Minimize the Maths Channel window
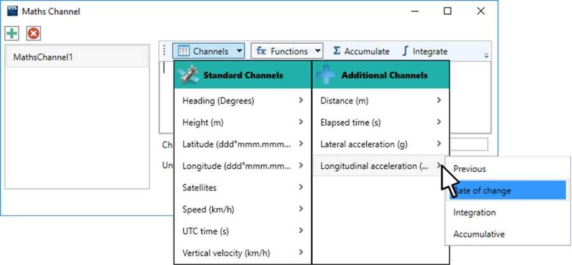The width and height of the screenshot is (572, 265). tap(414, 11)
